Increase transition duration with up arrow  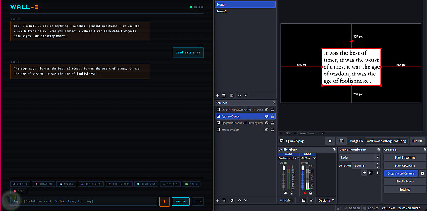[377, 164]
